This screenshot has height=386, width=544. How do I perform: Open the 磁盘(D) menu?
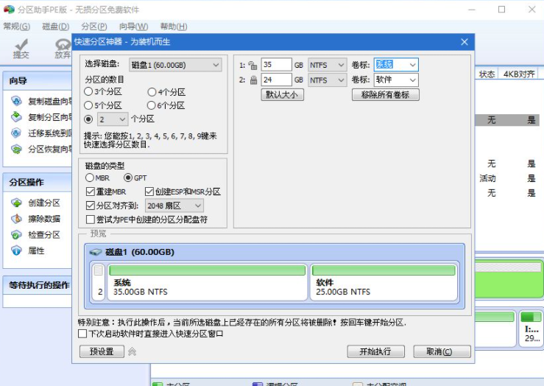(x=55, y=27)
